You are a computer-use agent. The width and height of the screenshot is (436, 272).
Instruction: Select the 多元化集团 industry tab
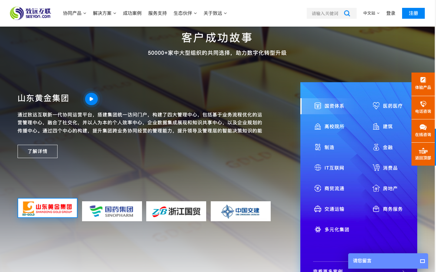(x=332, y=230)
